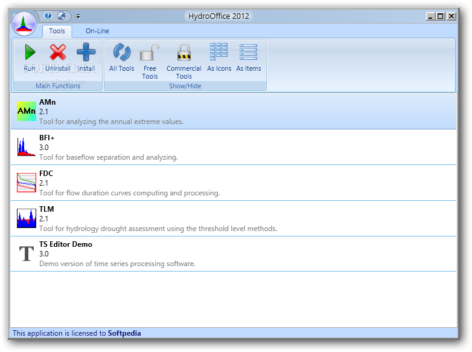
Task: Click the FDC tool name
Action: 46,174
